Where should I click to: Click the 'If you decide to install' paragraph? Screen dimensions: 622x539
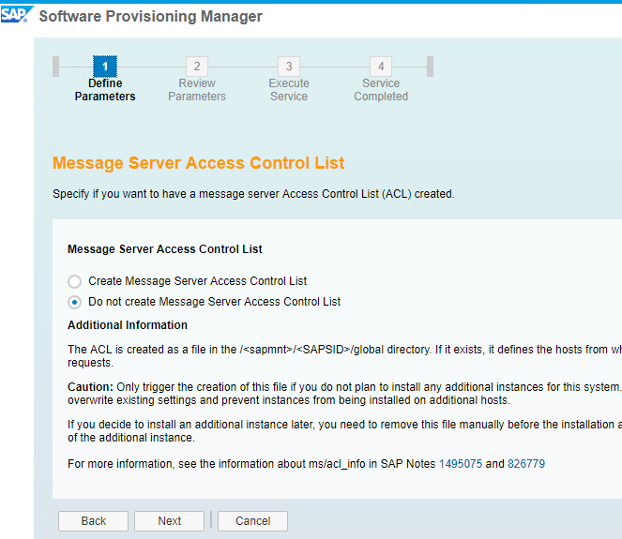344,431
